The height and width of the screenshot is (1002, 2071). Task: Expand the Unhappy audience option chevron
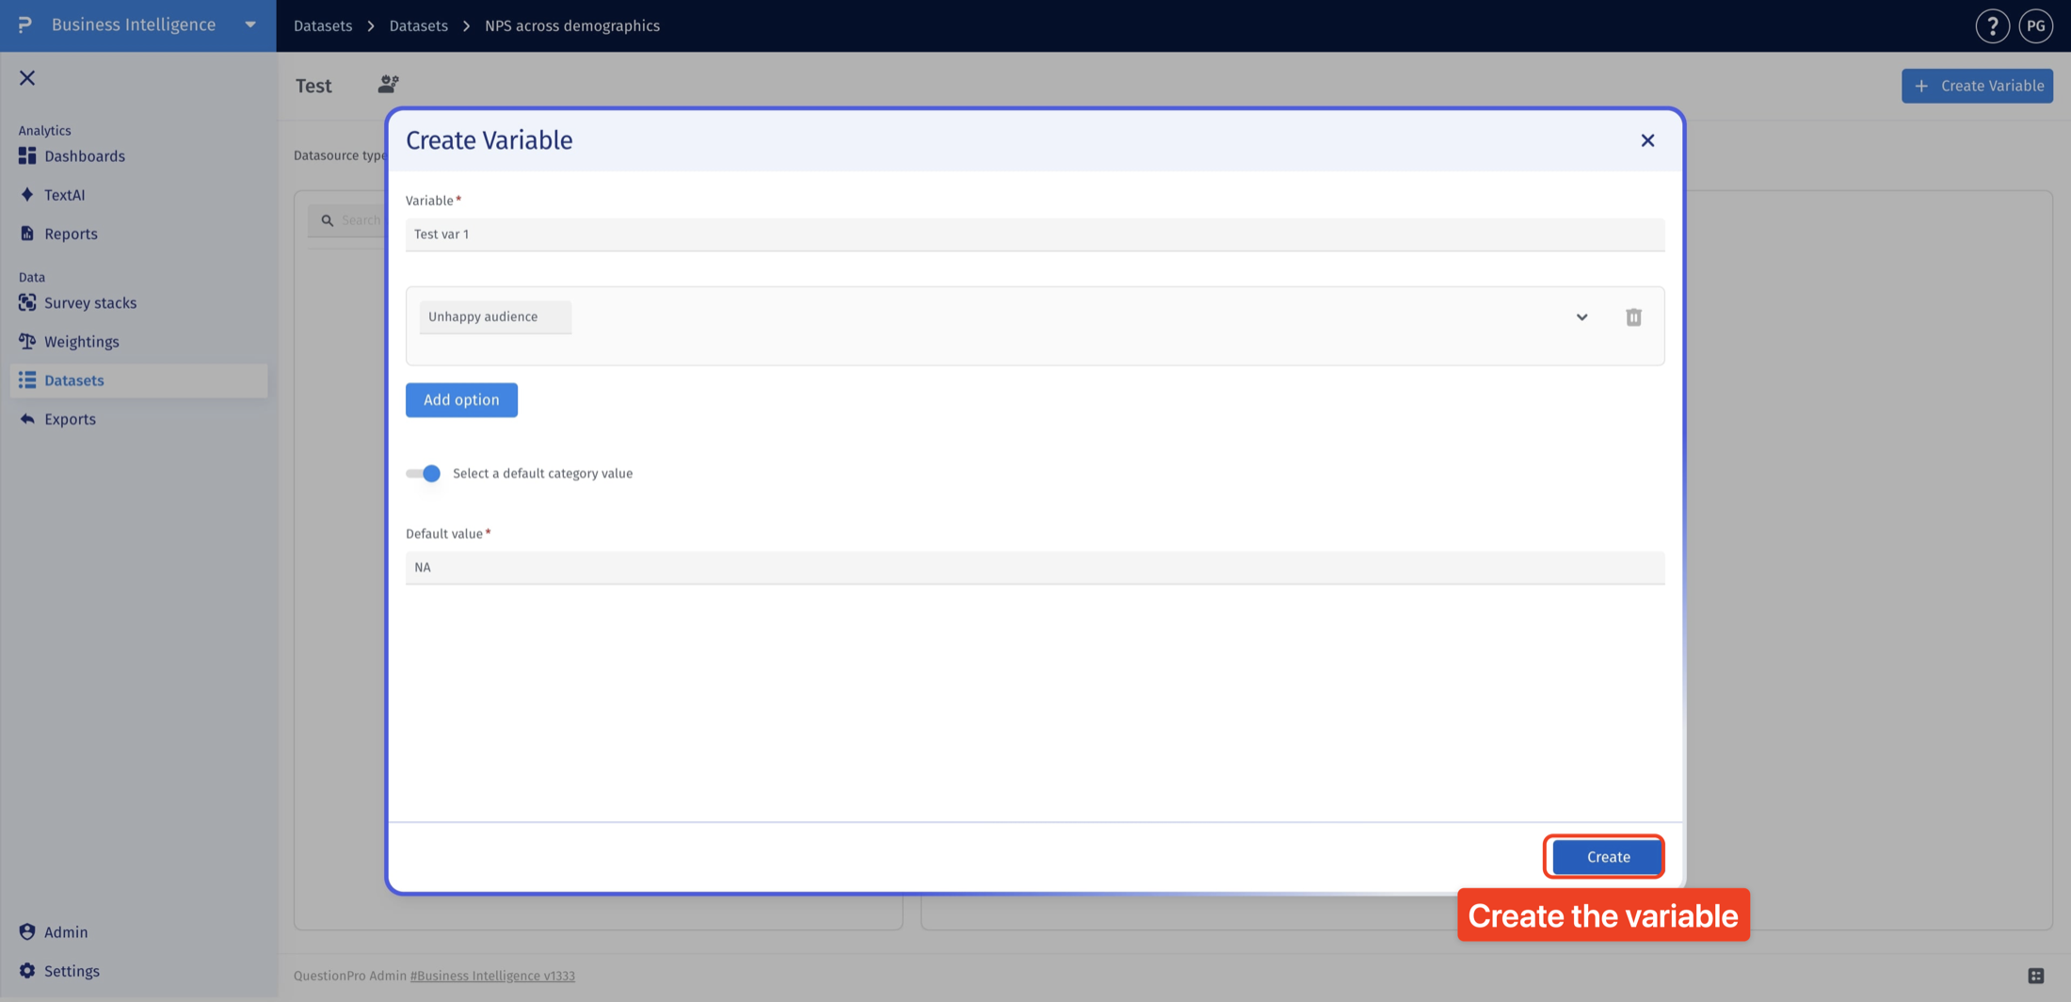point(1581,317)
